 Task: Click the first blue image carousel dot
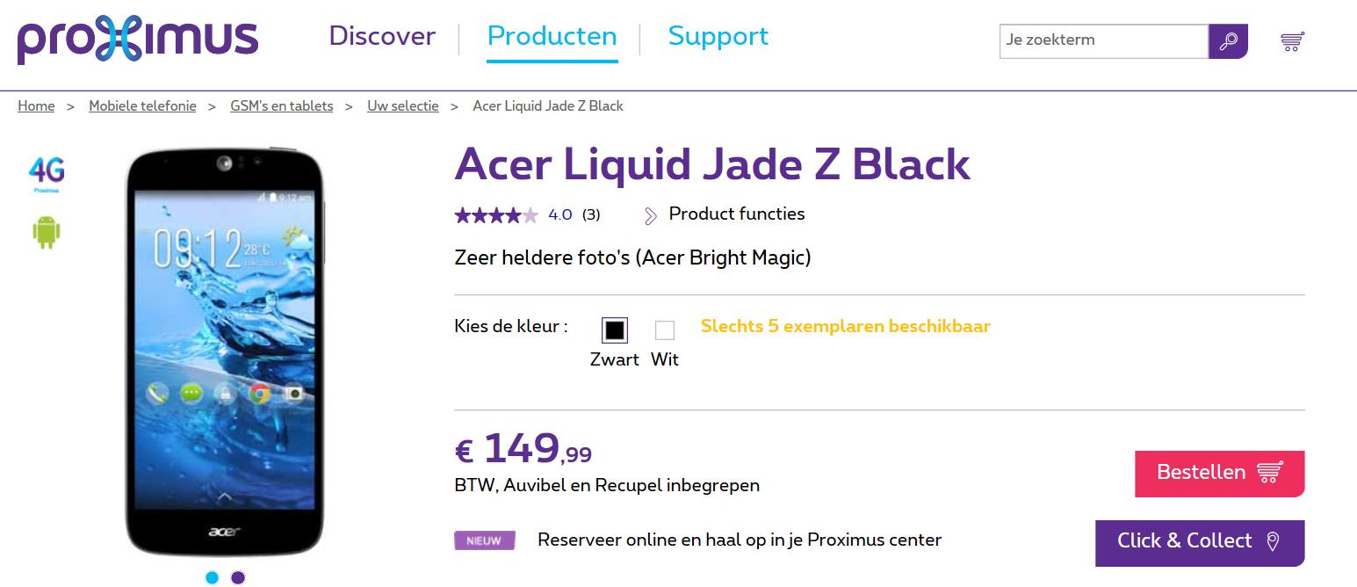[x=212, y=577]
